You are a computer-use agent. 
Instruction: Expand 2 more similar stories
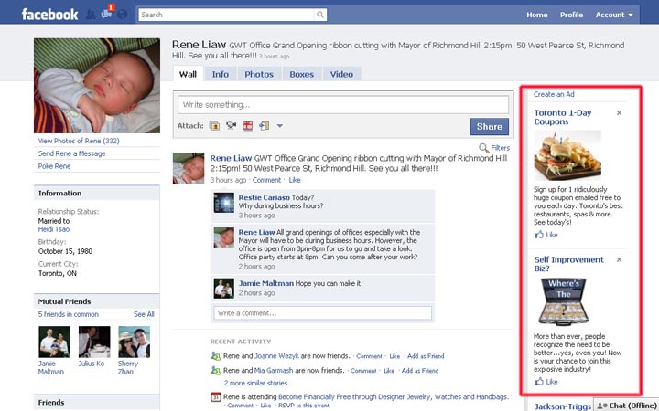coord(255,383)
